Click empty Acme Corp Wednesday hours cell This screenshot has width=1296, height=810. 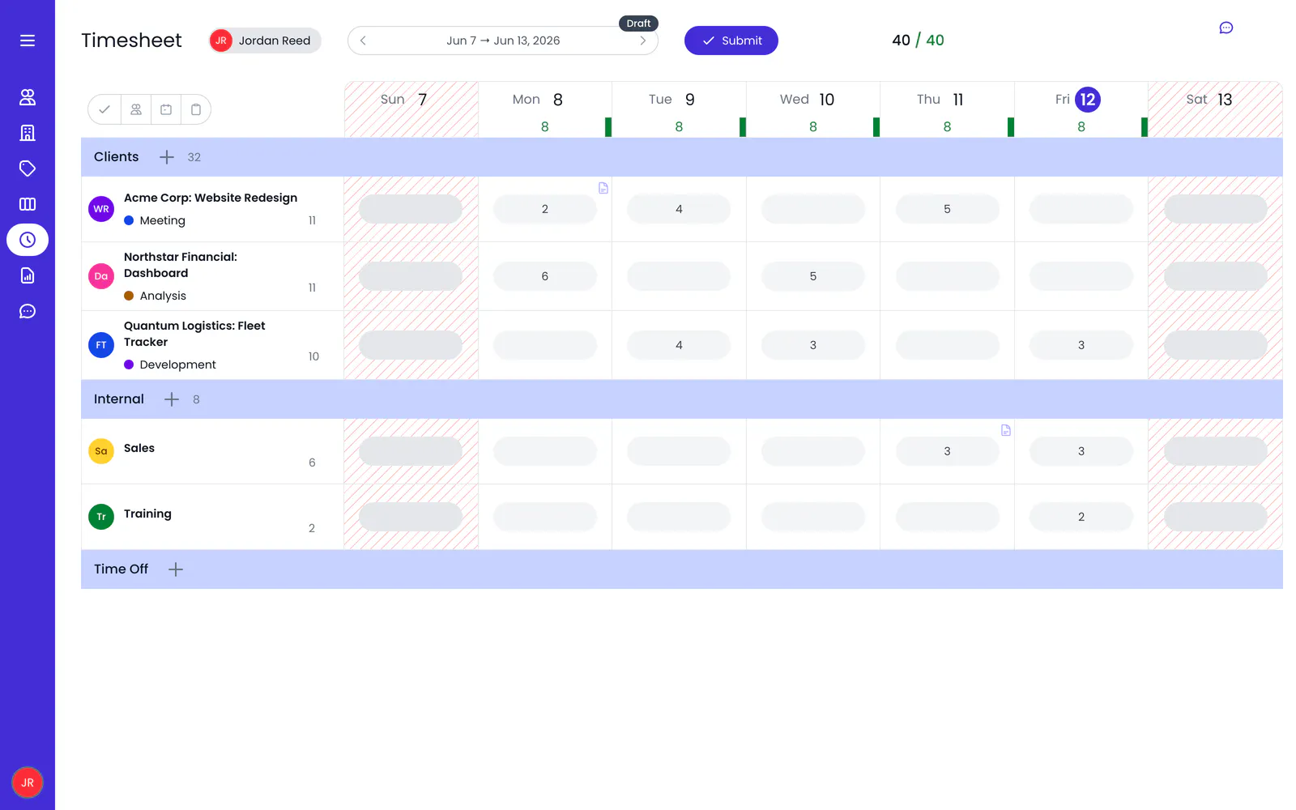[x=813, y=209]
